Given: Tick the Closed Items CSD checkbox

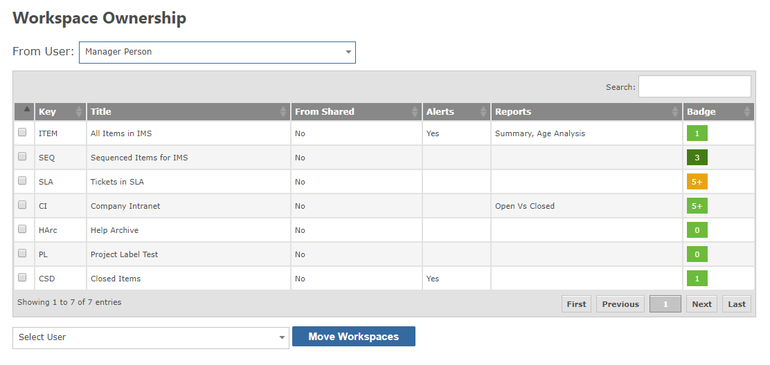Looking at the screenshot, I should pyautogui.click(x=22, y=277).
